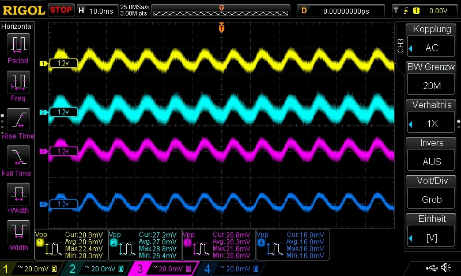Click the right menu page indicator dots

pyautogui.click(x=458, y=124)
